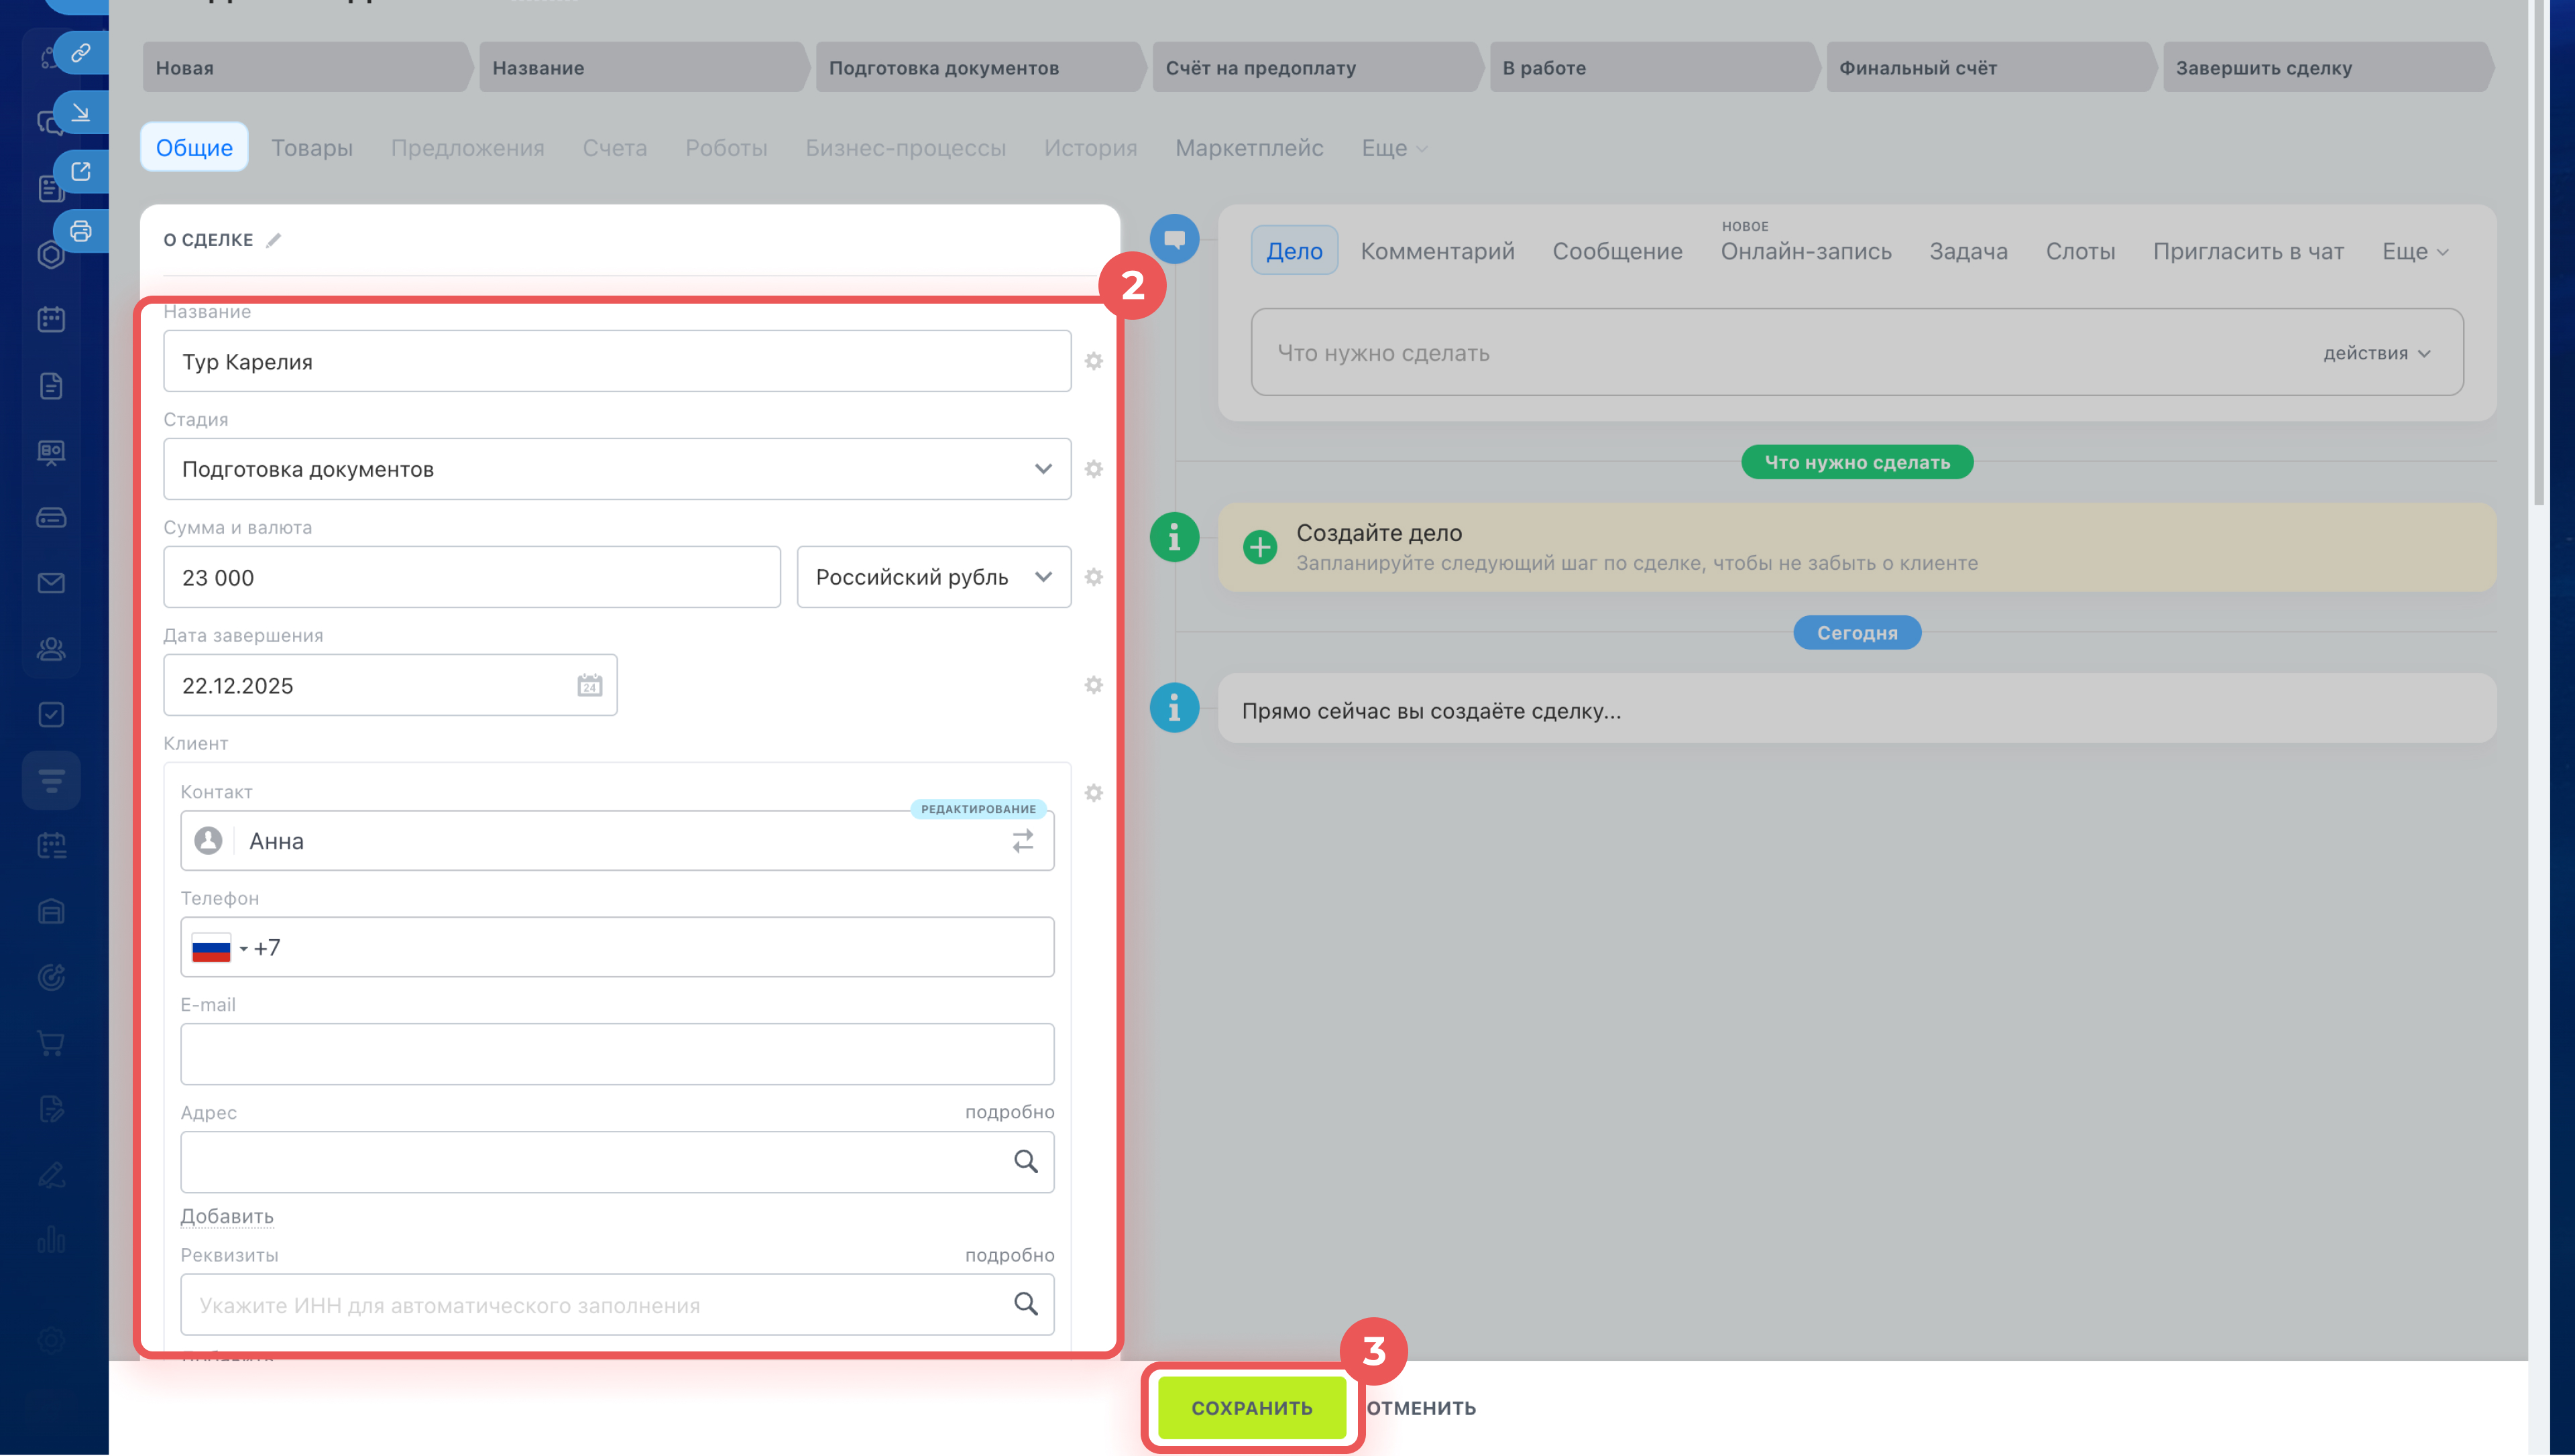
Task: Switch to the Товары tab
Action: coord(312,148)
